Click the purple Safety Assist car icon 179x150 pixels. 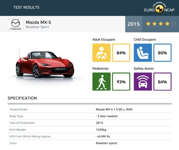[x=143, y=82]
